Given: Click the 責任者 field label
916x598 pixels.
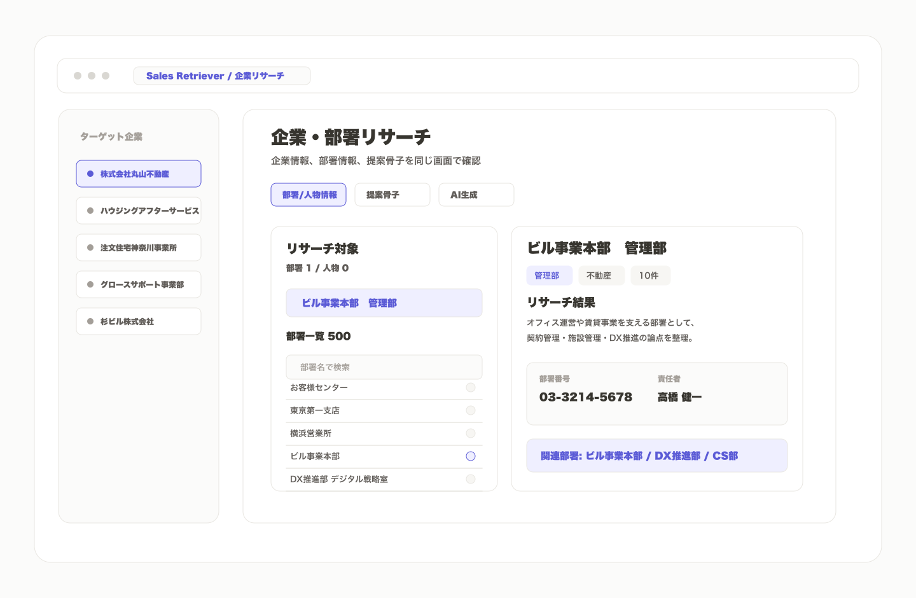Looking at the screenshot, I should coord(669,379).
